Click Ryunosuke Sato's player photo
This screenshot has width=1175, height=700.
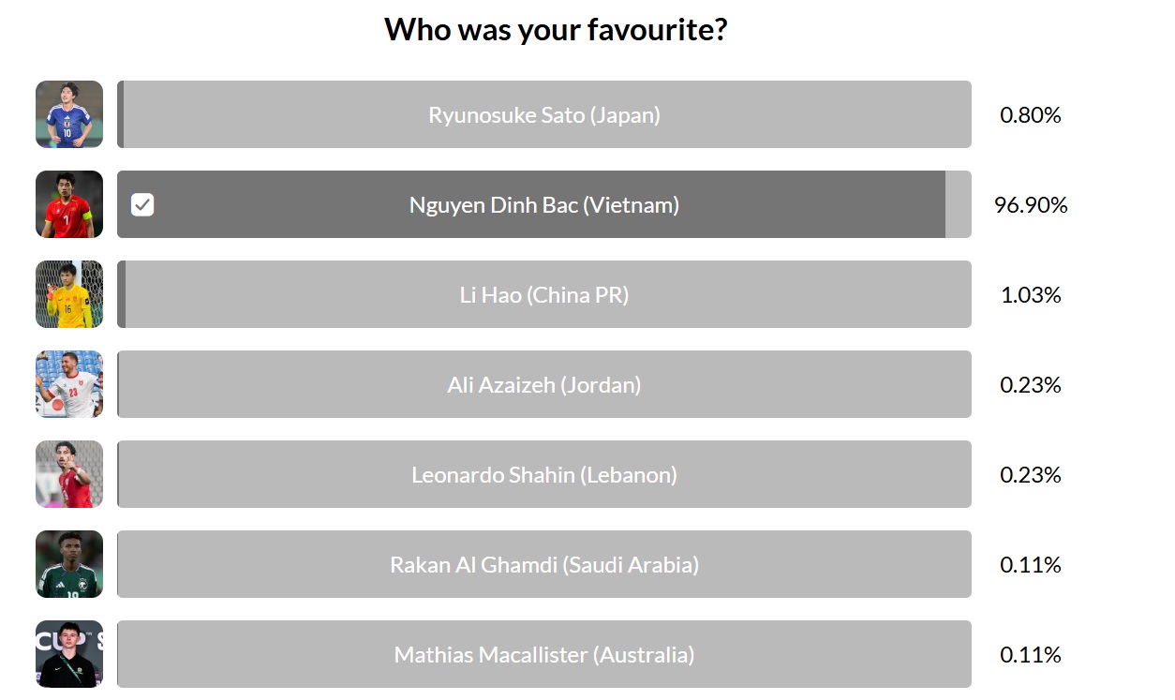(69, 114)
